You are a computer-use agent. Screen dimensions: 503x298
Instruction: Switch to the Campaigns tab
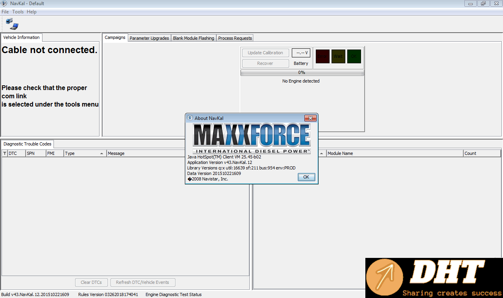(x=115, y=38)
